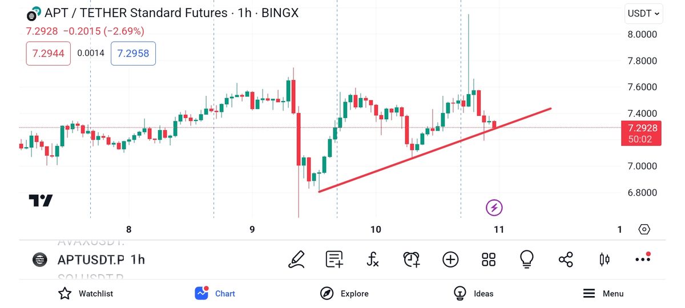The height and width of the screenshot is (308, 685).
Task: Create a new price alert
Action: (x=412, y=260)
